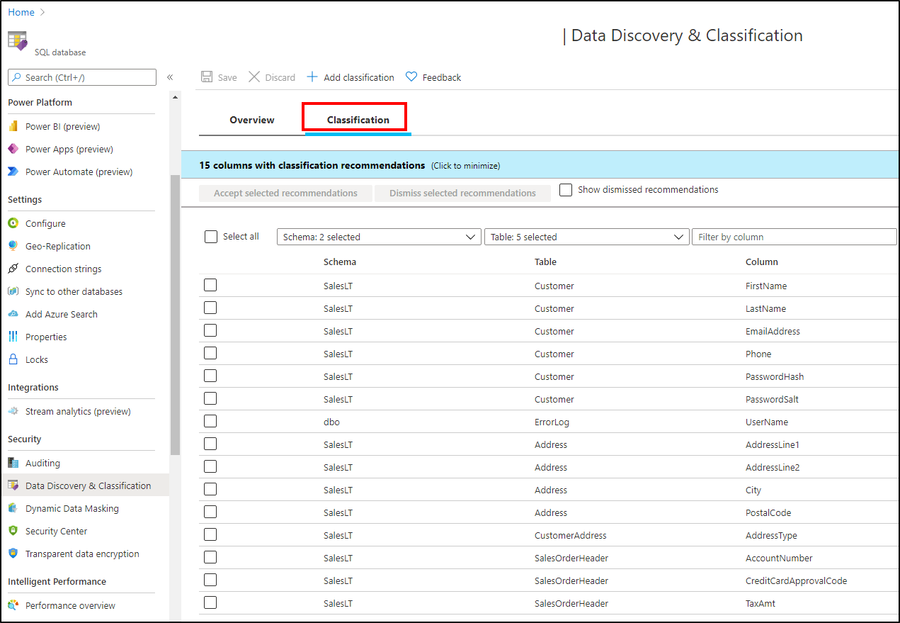This screenshot has width=900, height=623.
Task: Open Connection strings page
Action: [64, 269]
